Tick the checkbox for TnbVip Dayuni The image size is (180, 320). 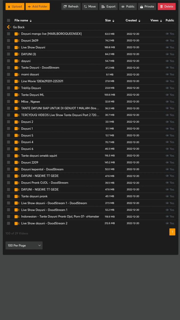click(9, 88)
